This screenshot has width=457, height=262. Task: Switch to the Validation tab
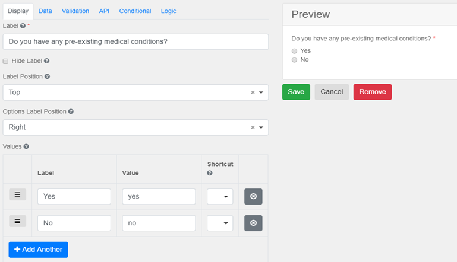click(75, 11)
